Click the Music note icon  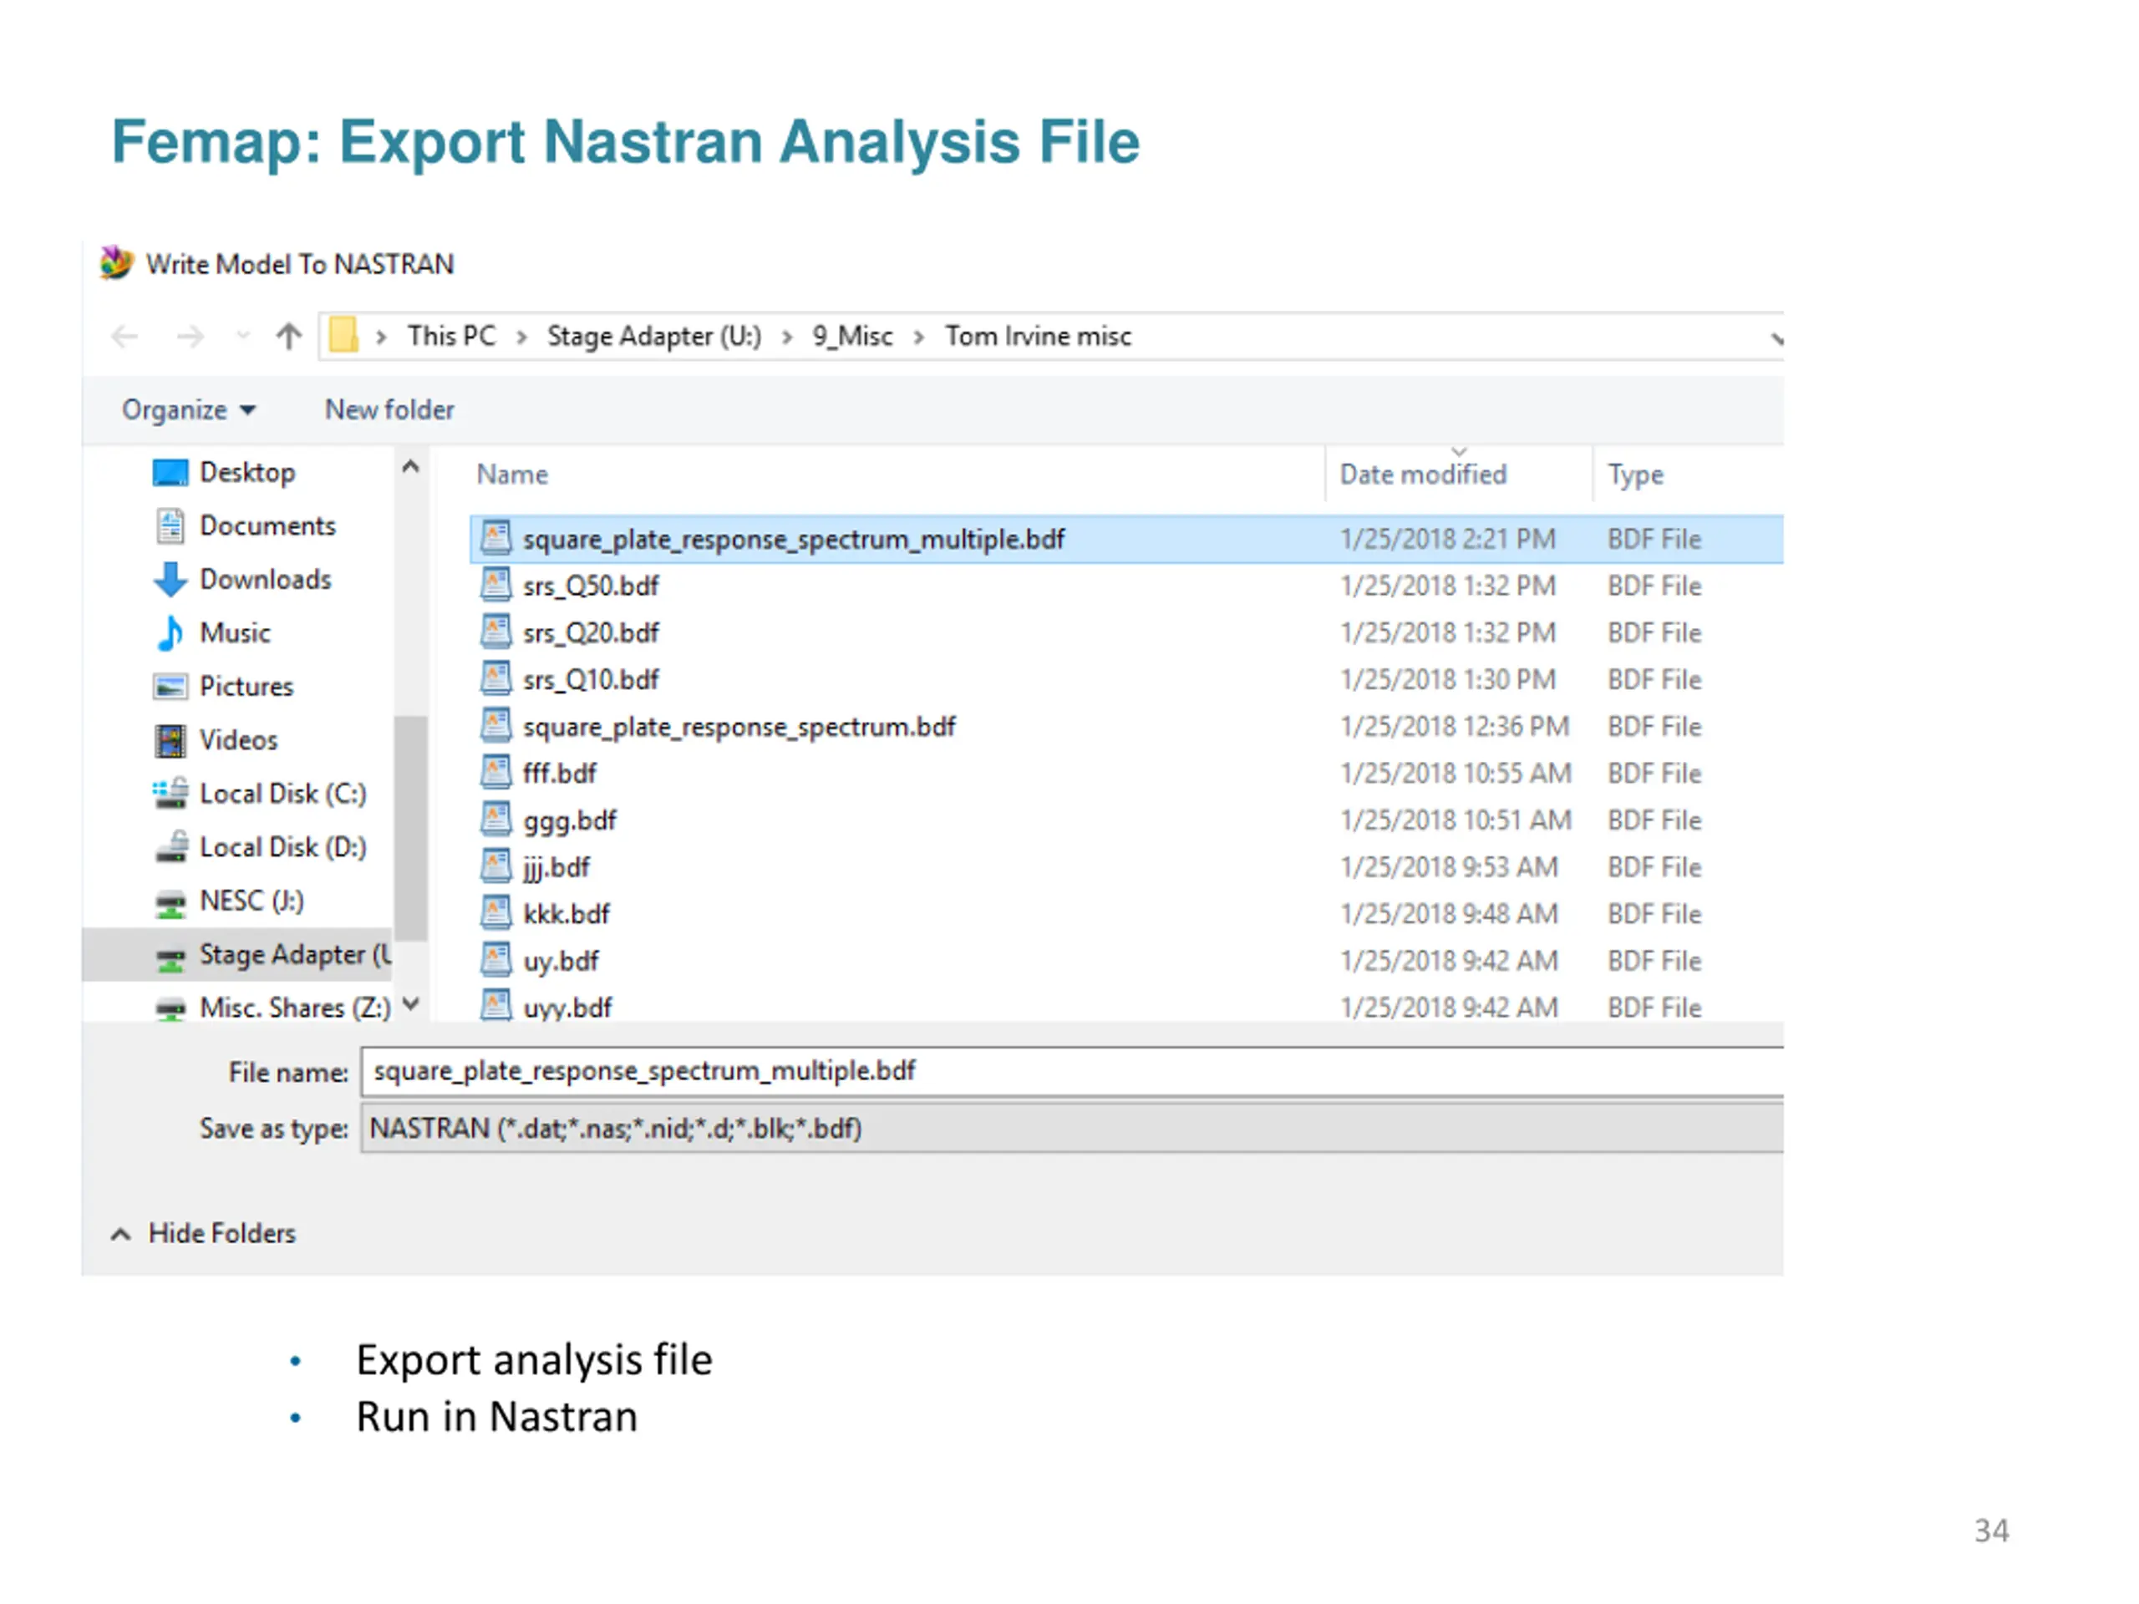(170, 633)
